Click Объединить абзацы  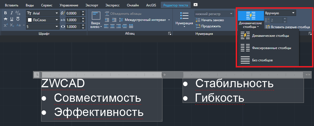[x=123, y=14]
